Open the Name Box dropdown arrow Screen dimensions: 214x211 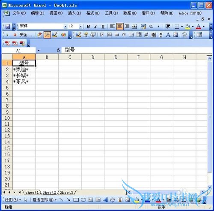coord(39,50)
